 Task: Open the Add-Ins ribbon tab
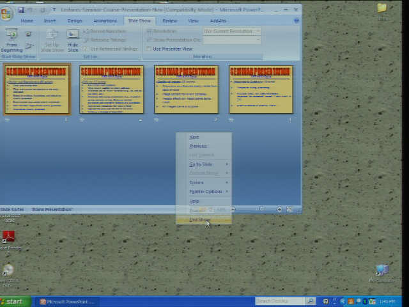[x=218, y=21]
